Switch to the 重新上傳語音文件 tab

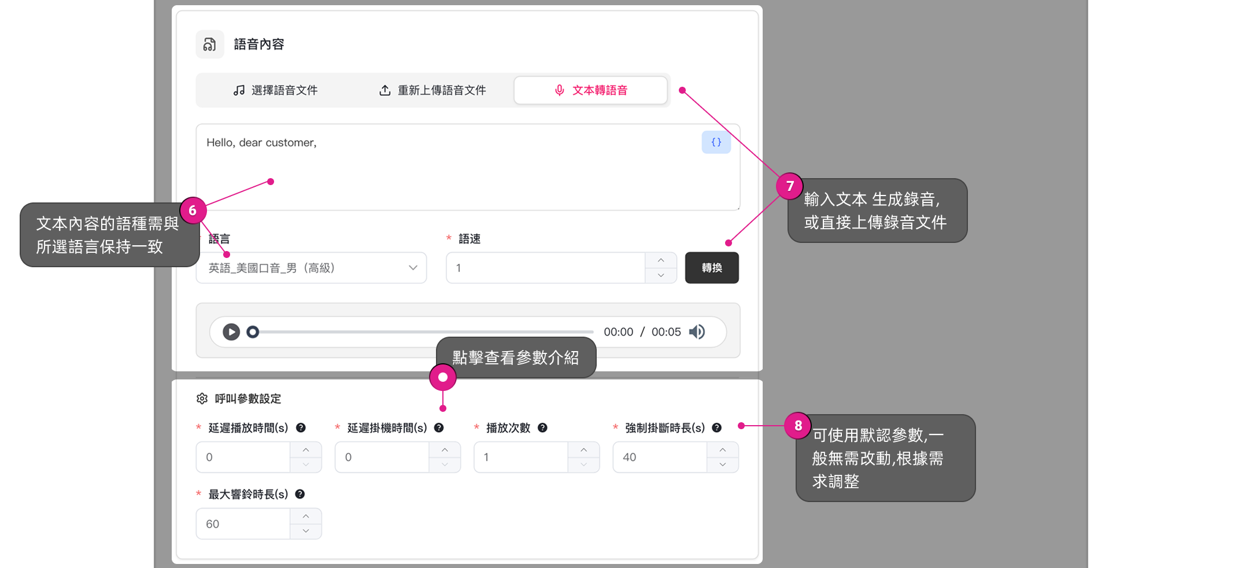[433, 90]
